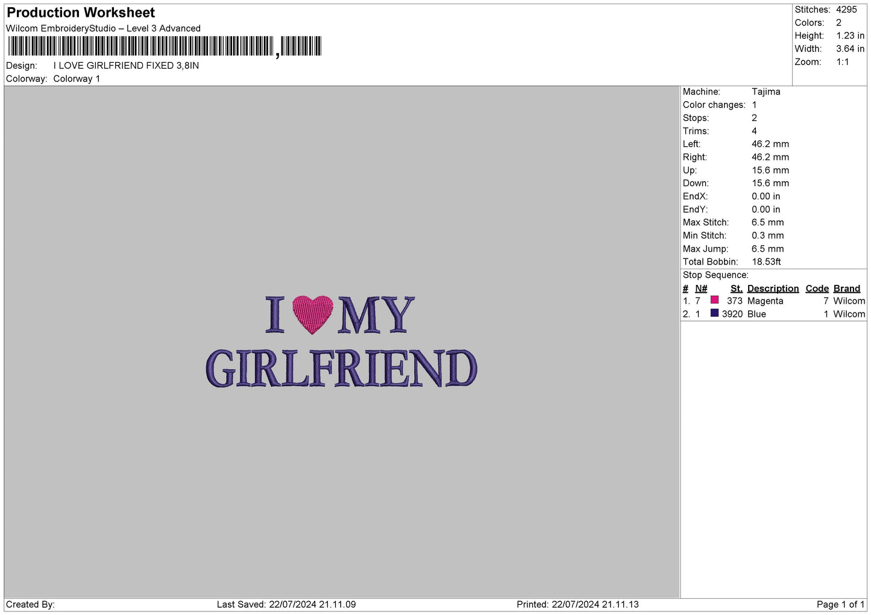The height and width of the screenshot is (615, 871).
Task: Click the Description column header
Action: click(773, 289)
